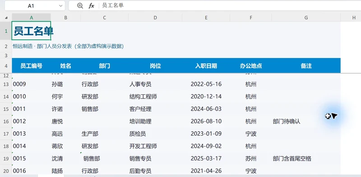The height and width of the screenshot is (177, 361).
Task: Select the name cell 许诺
Action: coord(65,109)
